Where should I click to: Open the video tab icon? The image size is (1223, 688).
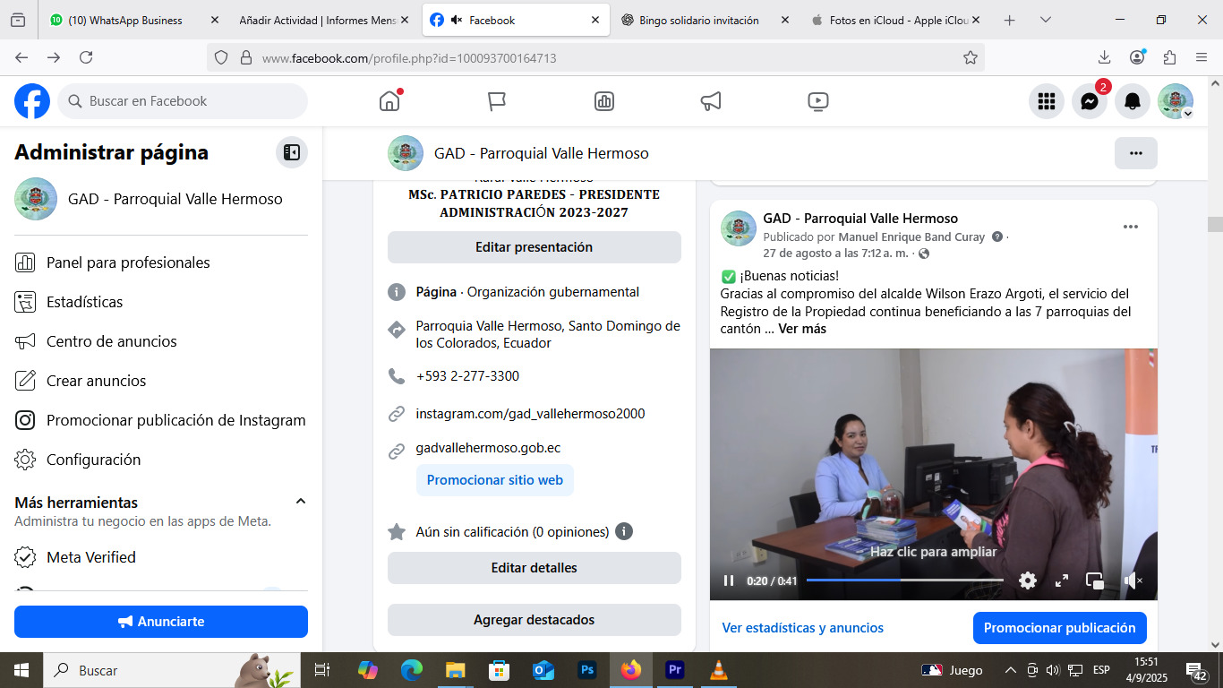tap(817, 101)
